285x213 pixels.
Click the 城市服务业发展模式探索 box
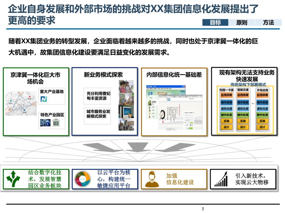[x=97, y=116]
